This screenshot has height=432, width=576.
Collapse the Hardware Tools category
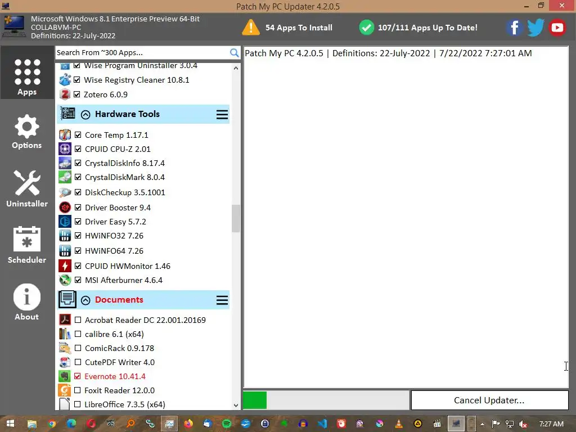[x=85, y=115]
